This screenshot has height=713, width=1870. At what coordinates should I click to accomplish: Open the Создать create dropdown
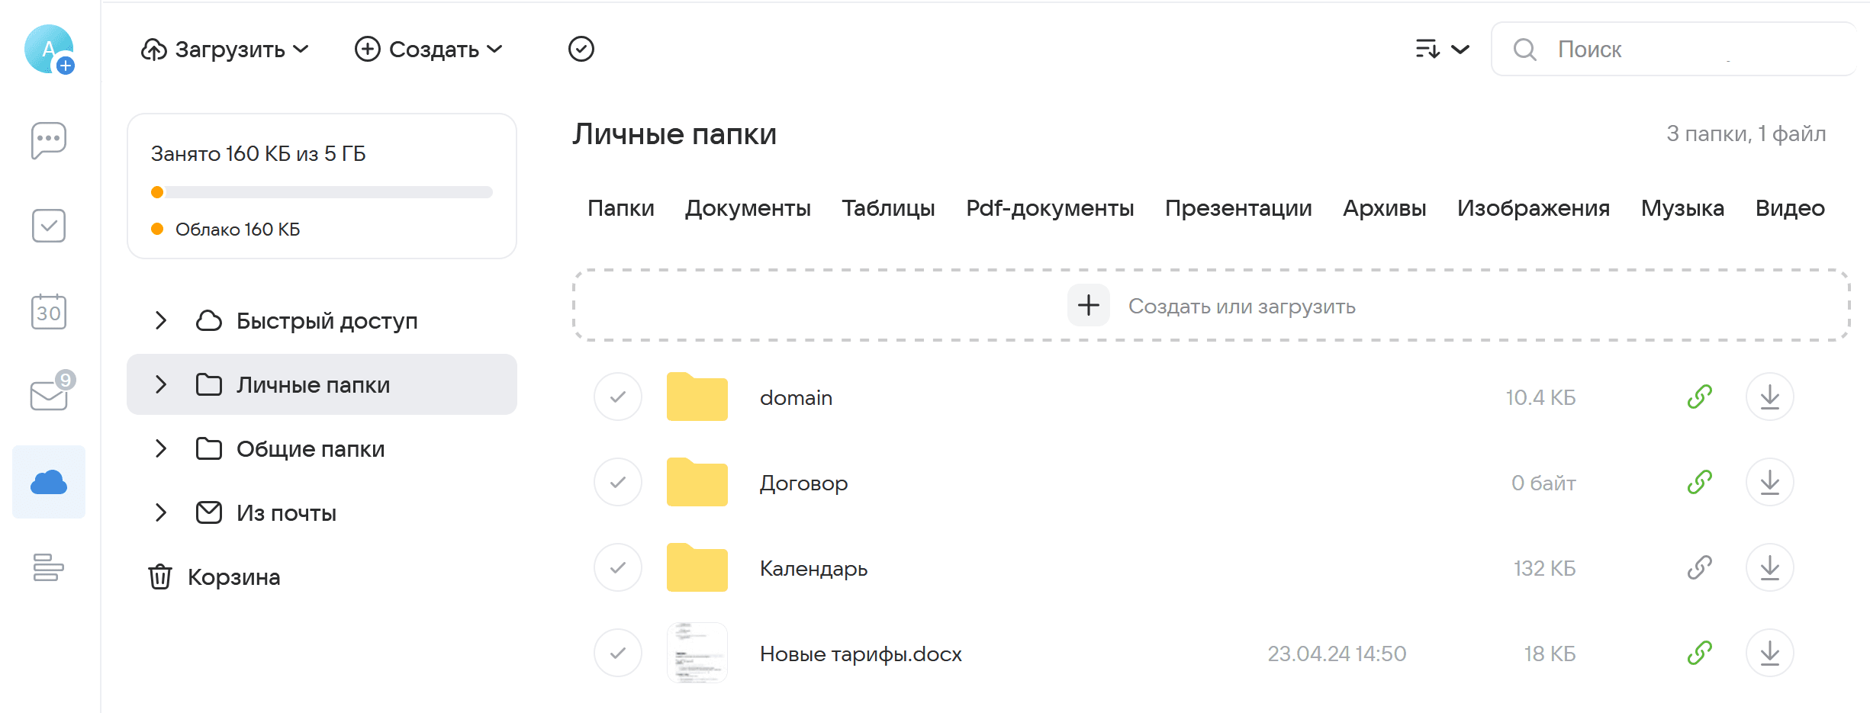tap(429, 49)
